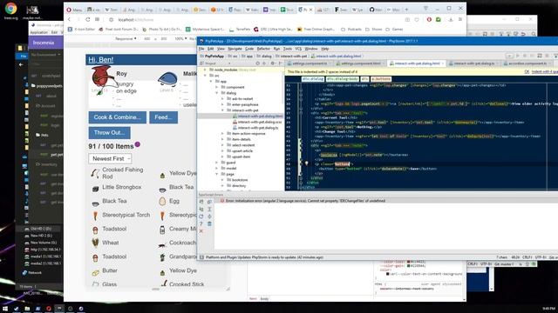Click the Stereotypical Torch item icon
The width and height of the screenshot is (558, 313).
95,216
